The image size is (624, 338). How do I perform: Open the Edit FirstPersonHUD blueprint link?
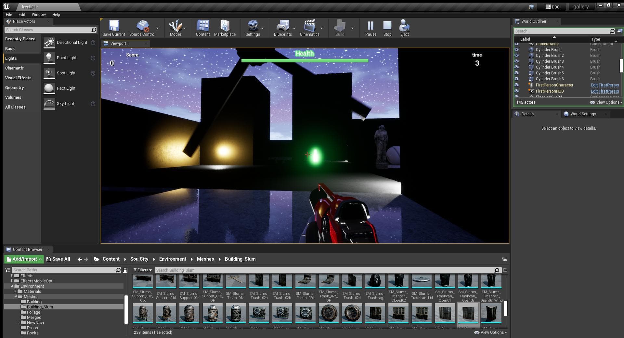[x=605, y=91]
